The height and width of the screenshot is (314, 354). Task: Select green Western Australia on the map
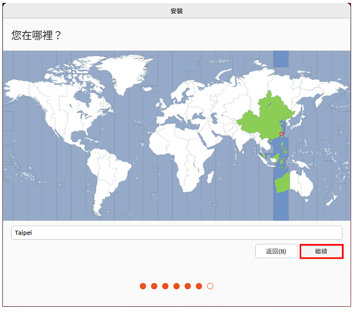[282, 183]
